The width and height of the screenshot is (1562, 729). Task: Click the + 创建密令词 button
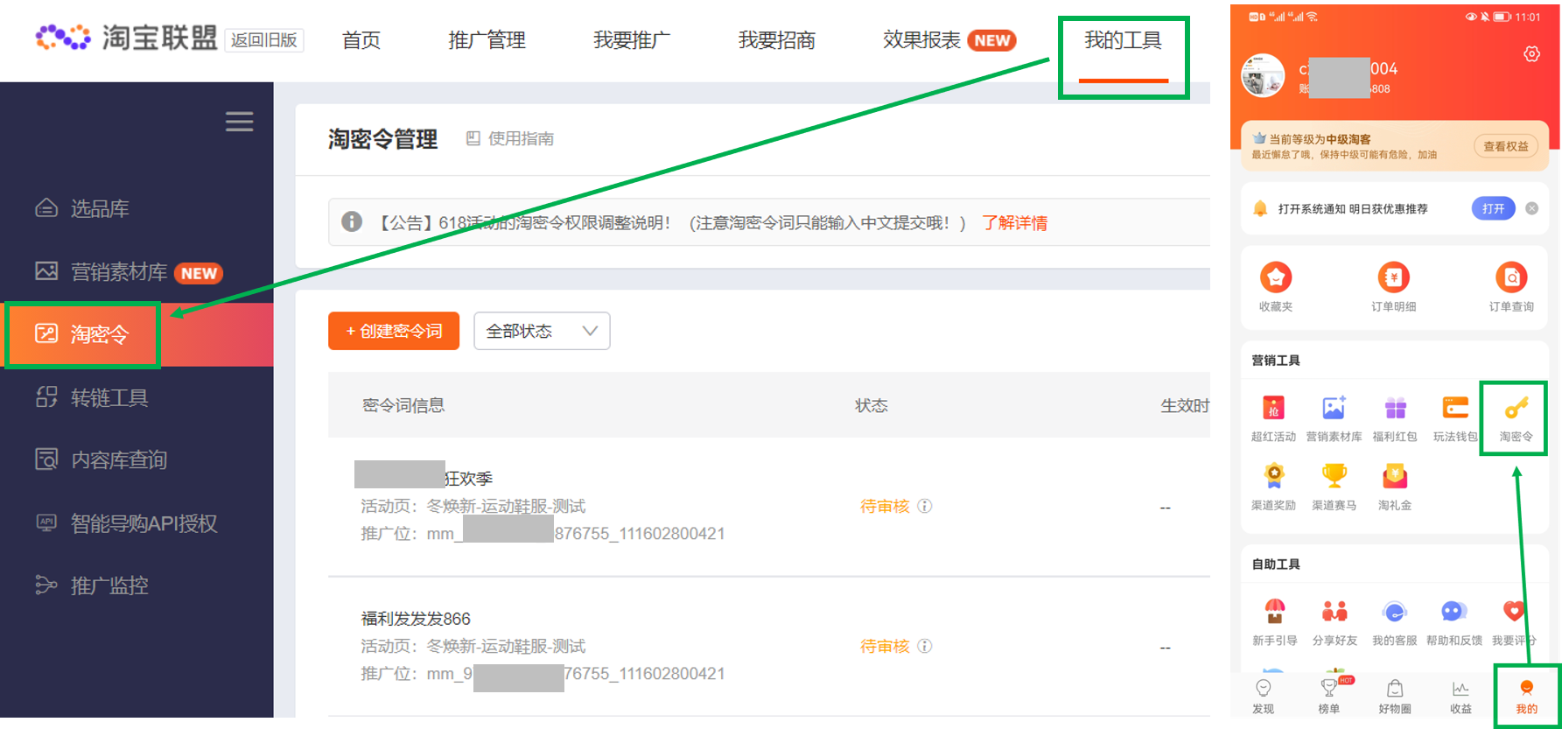tap(394, 331)
